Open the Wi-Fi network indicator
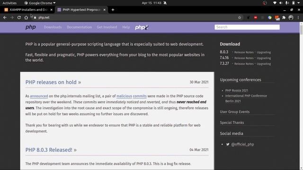 275,3
